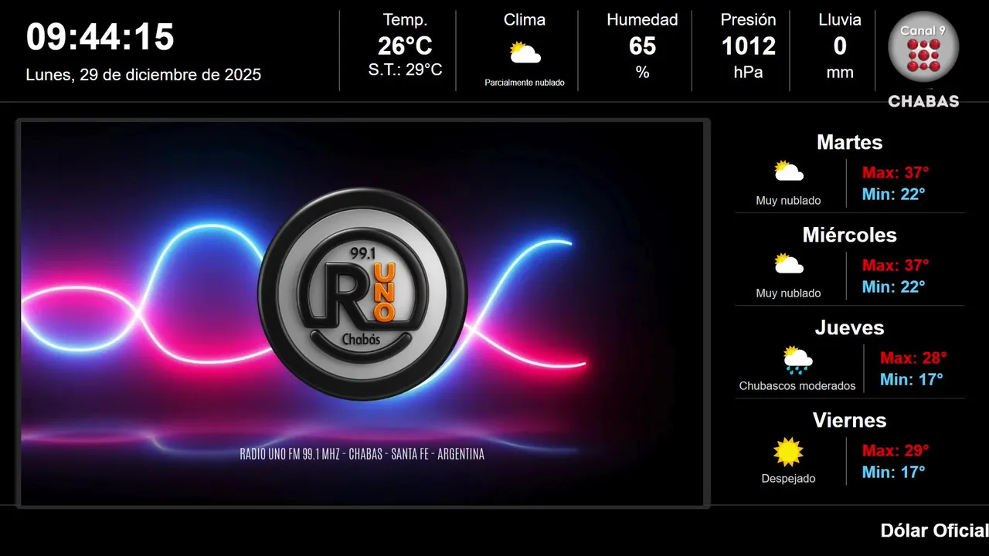
Task: Click the Dólar Oficial ticker text
Action: click(934, 531)
